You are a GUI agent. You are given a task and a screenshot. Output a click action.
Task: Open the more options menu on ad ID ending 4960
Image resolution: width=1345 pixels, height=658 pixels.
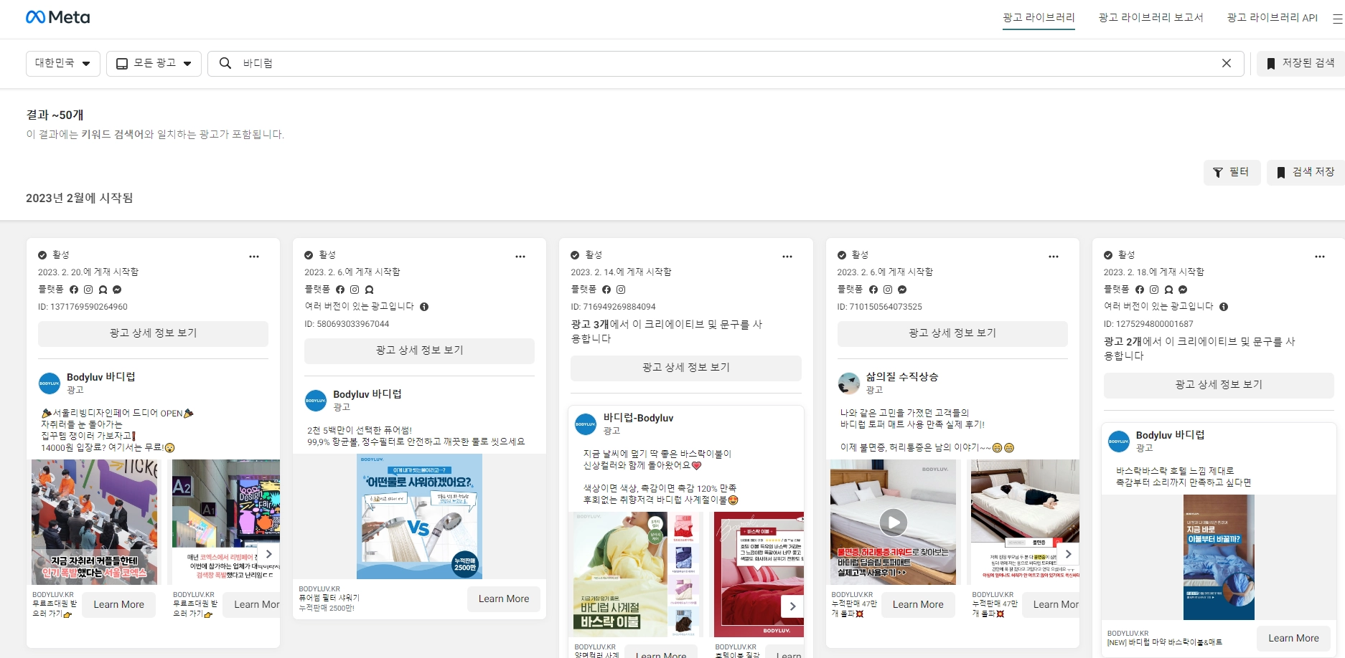pos(254,256)
